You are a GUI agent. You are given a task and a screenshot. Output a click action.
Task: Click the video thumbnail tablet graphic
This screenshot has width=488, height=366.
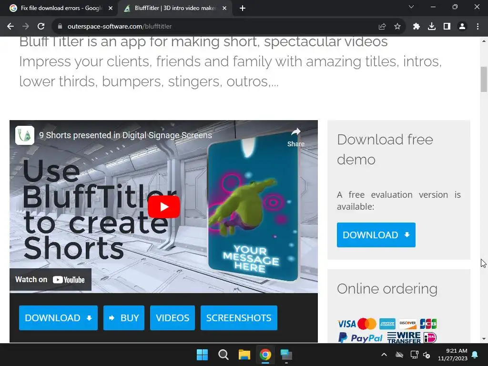pyautogui.click(x=254, y=207)
